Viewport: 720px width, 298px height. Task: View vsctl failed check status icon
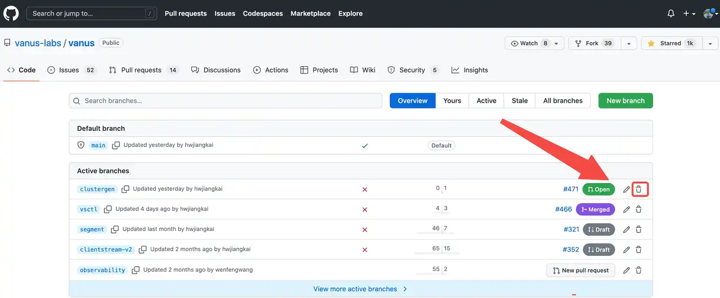[x=364, y=210]
